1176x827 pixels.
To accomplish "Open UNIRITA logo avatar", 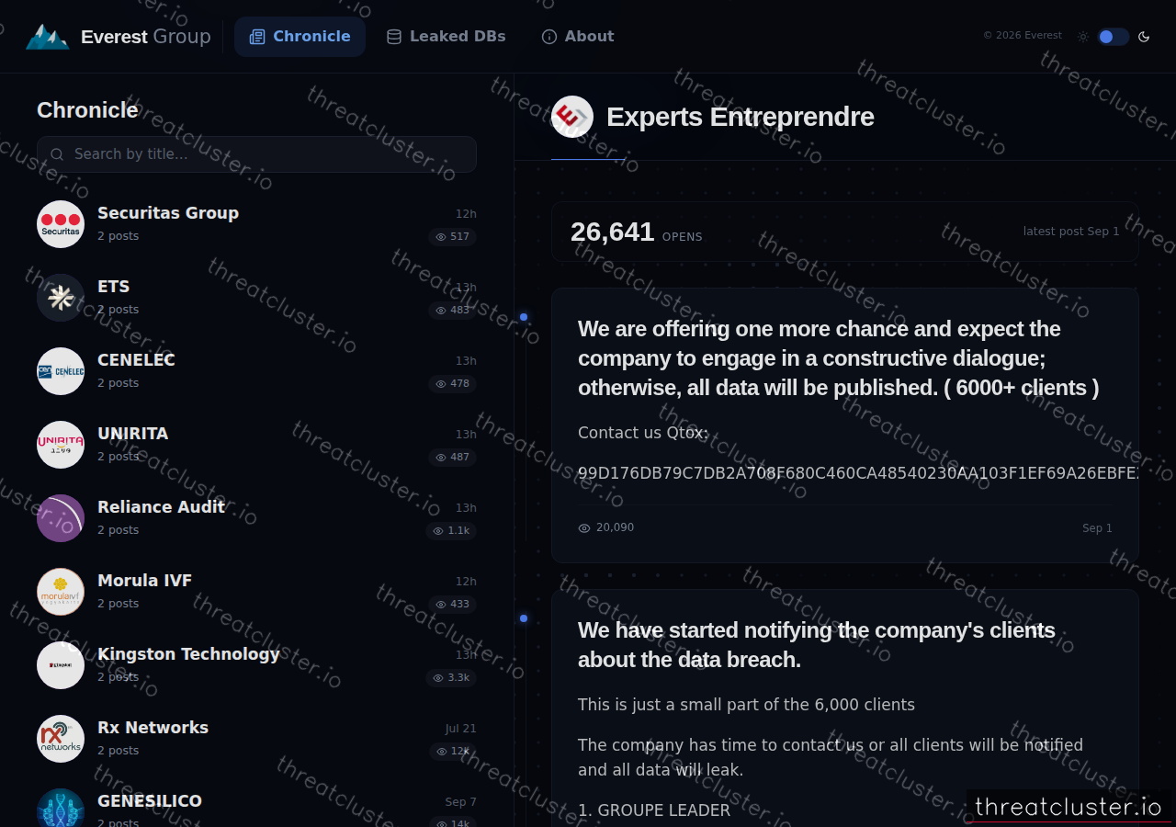I will pos(61,445).
